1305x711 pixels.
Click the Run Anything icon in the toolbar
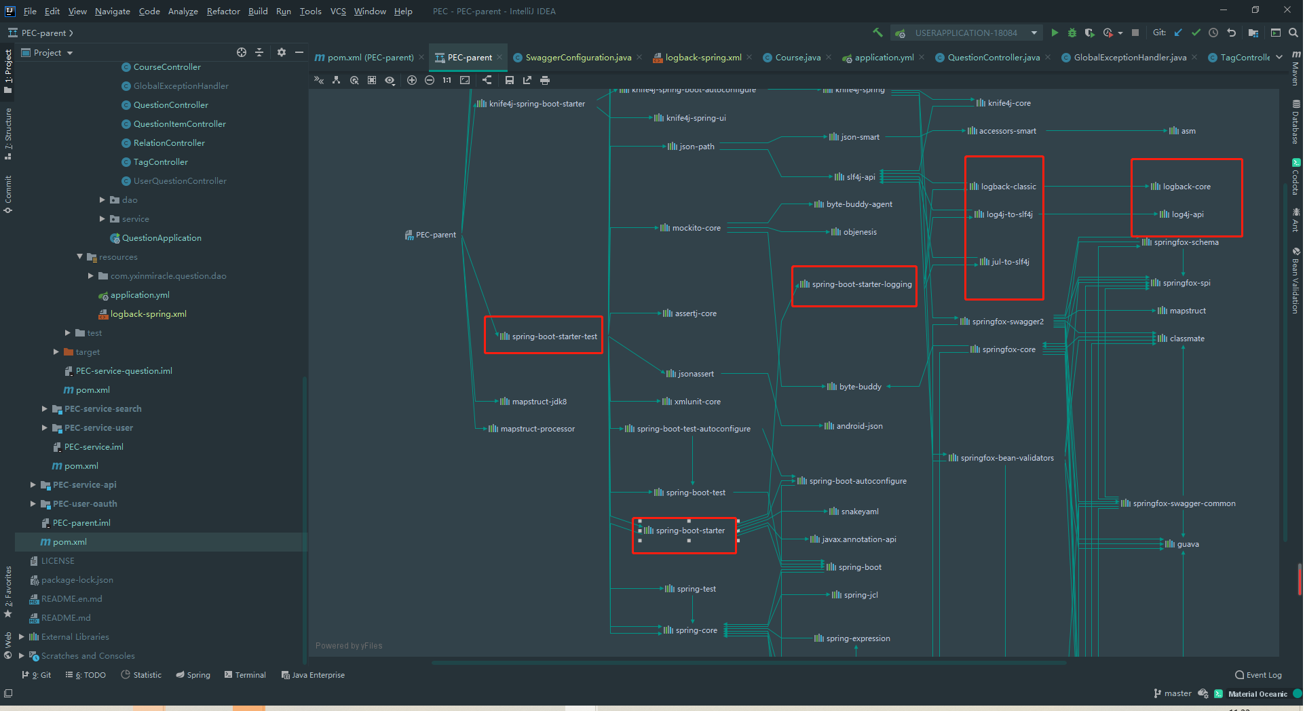[1276, 33]
